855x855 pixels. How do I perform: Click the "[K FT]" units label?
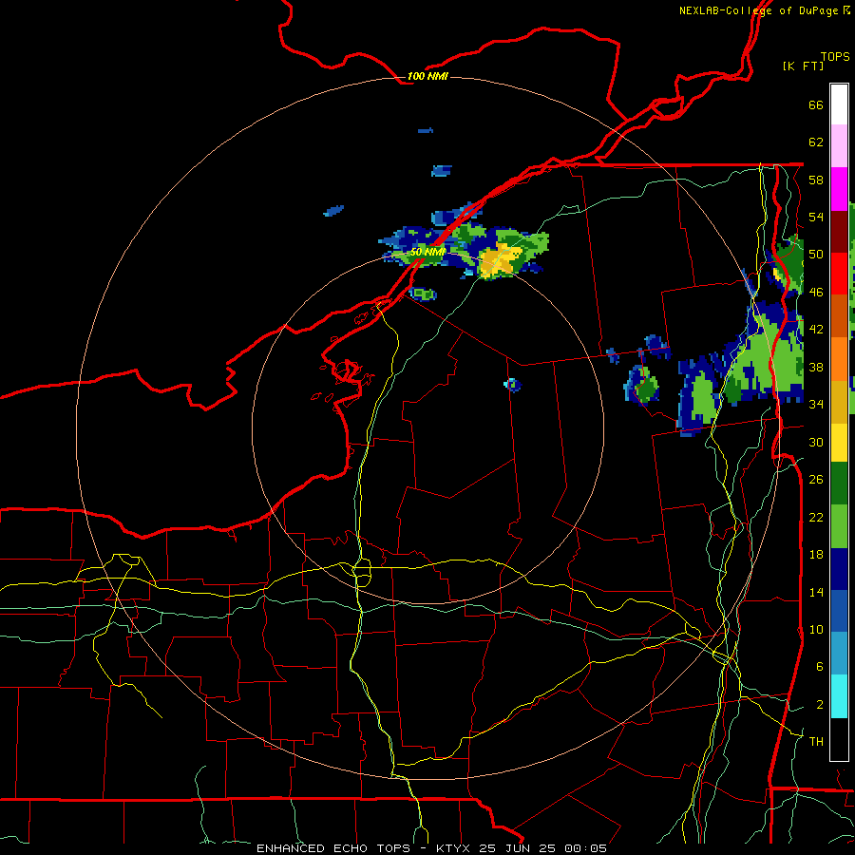click(x=803, y=66)
